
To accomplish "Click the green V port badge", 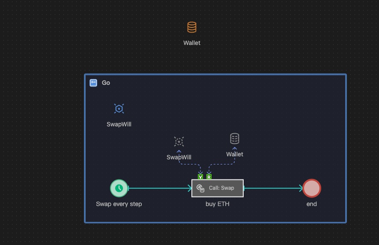I will (200, 176).
